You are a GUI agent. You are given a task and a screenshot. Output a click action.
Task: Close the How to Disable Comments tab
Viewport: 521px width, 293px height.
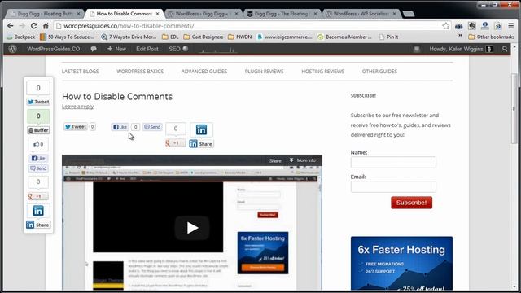point(157,14)
